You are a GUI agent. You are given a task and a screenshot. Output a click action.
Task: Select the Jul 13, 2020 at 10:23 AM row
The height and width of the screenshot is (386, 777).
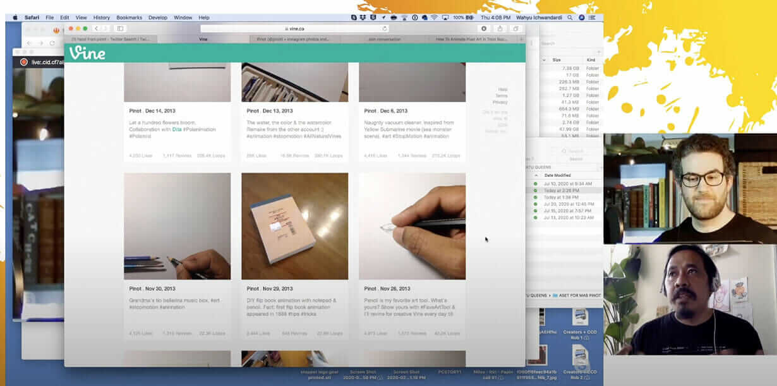tap(563, 217)
